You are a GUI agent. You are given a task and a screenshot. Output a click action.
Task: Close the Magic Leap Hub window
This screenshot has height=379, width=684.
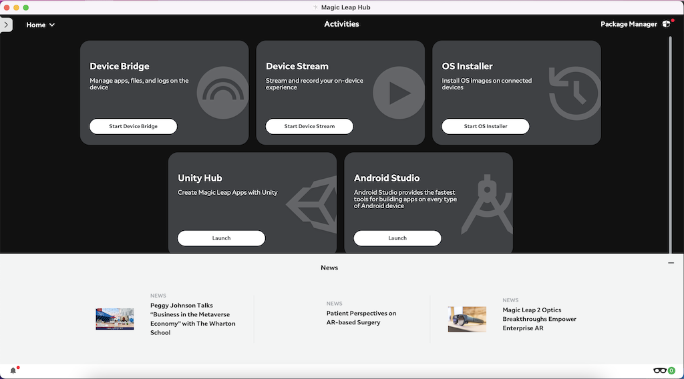point(7,7)
